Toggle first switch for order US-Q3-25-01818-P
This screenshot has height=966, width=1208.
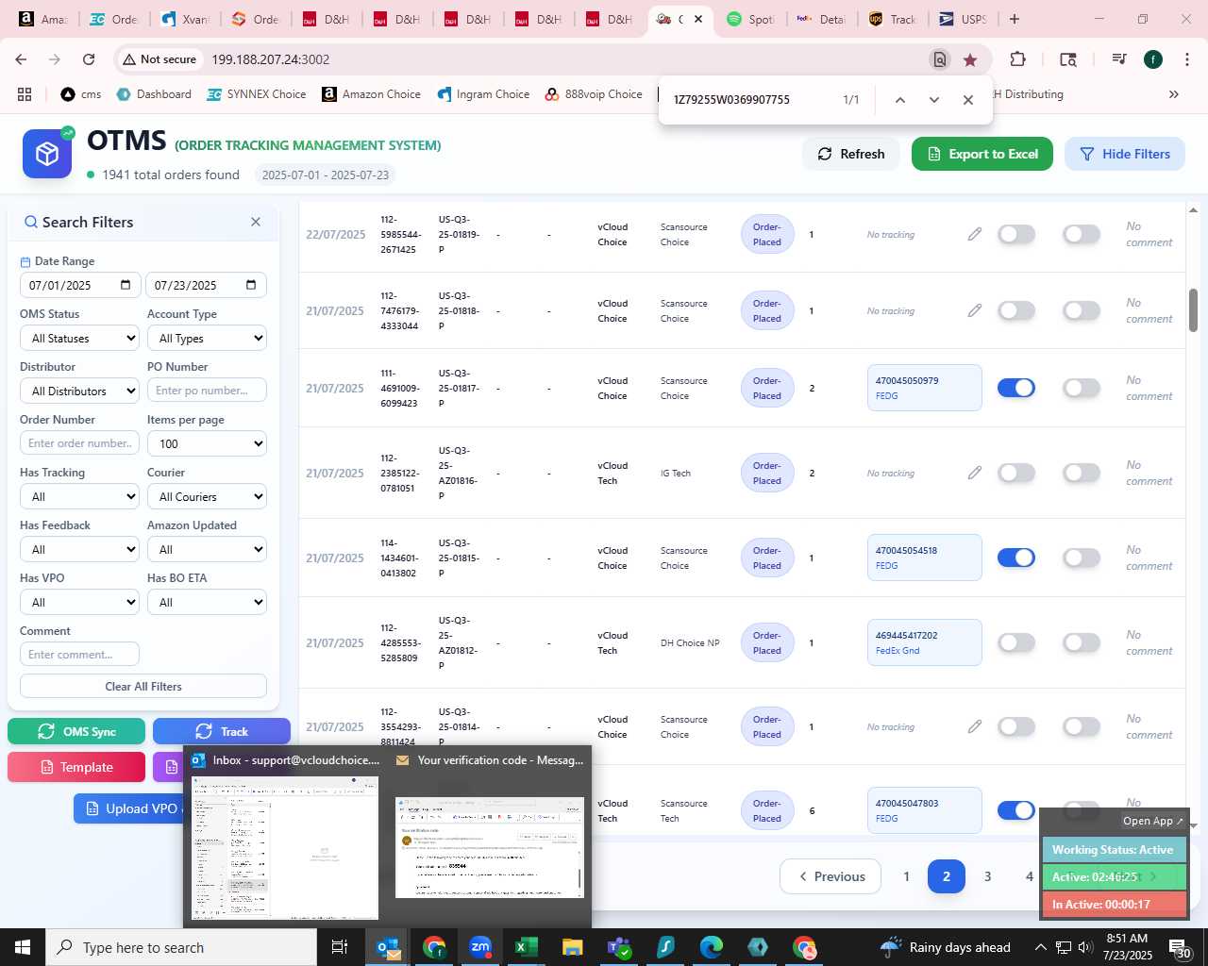pos(1016,310)
